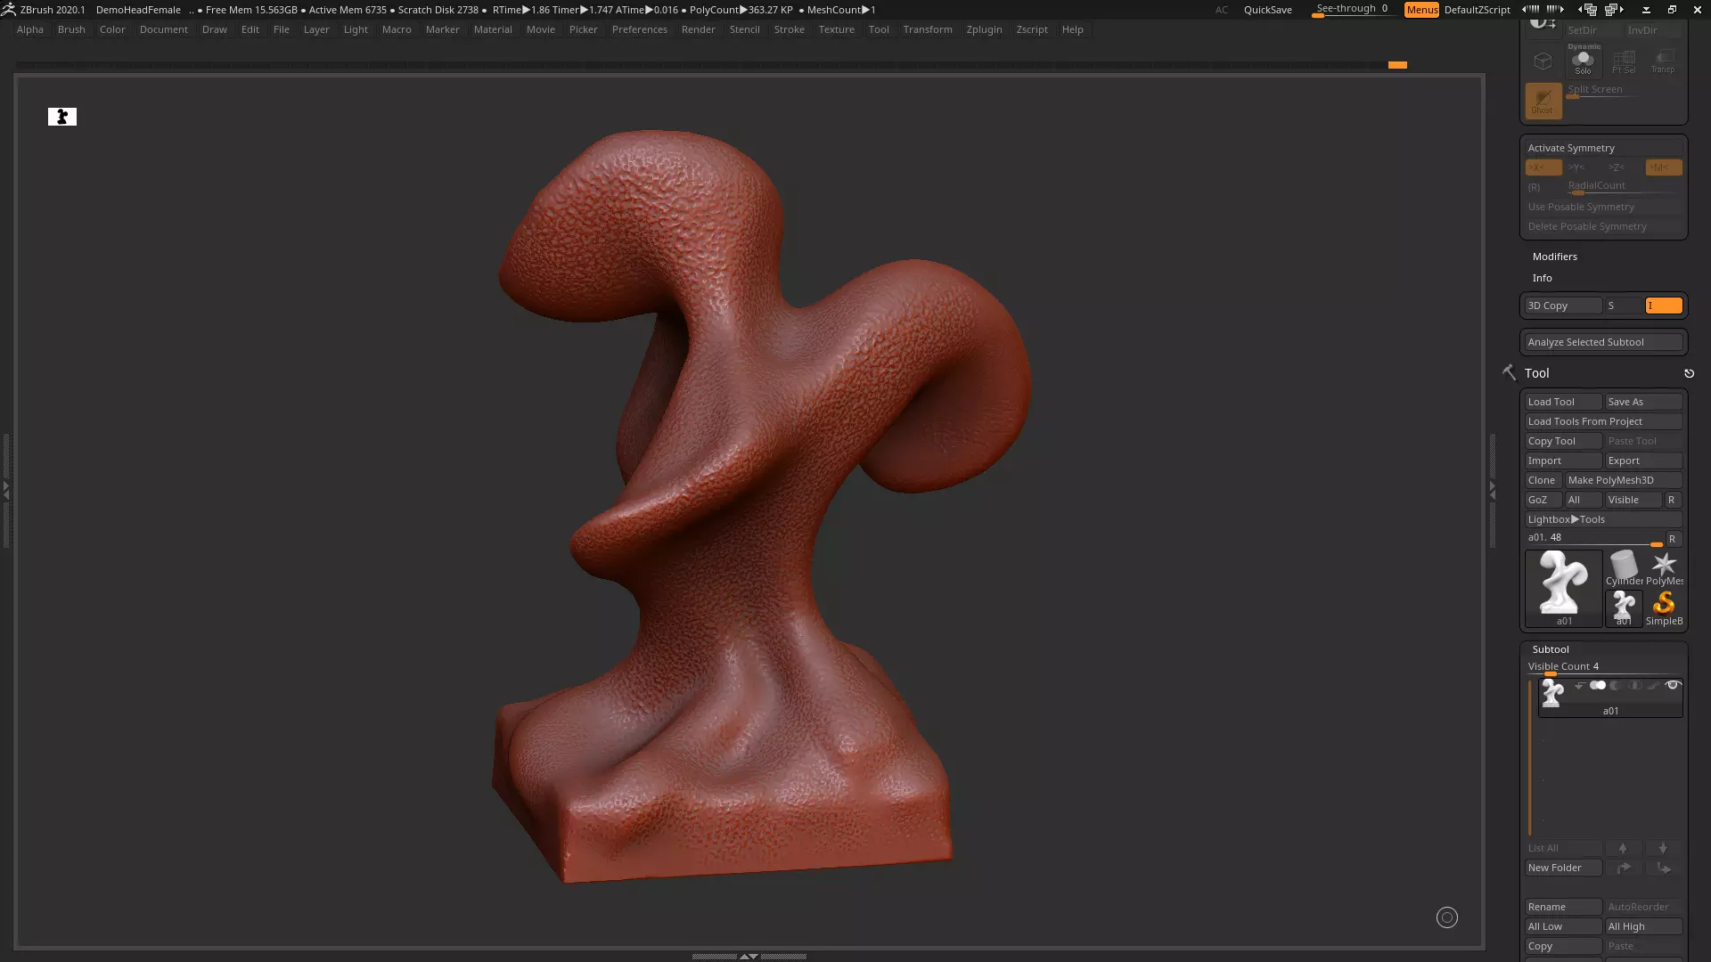Click QuickSave

tap(1267, 10)
